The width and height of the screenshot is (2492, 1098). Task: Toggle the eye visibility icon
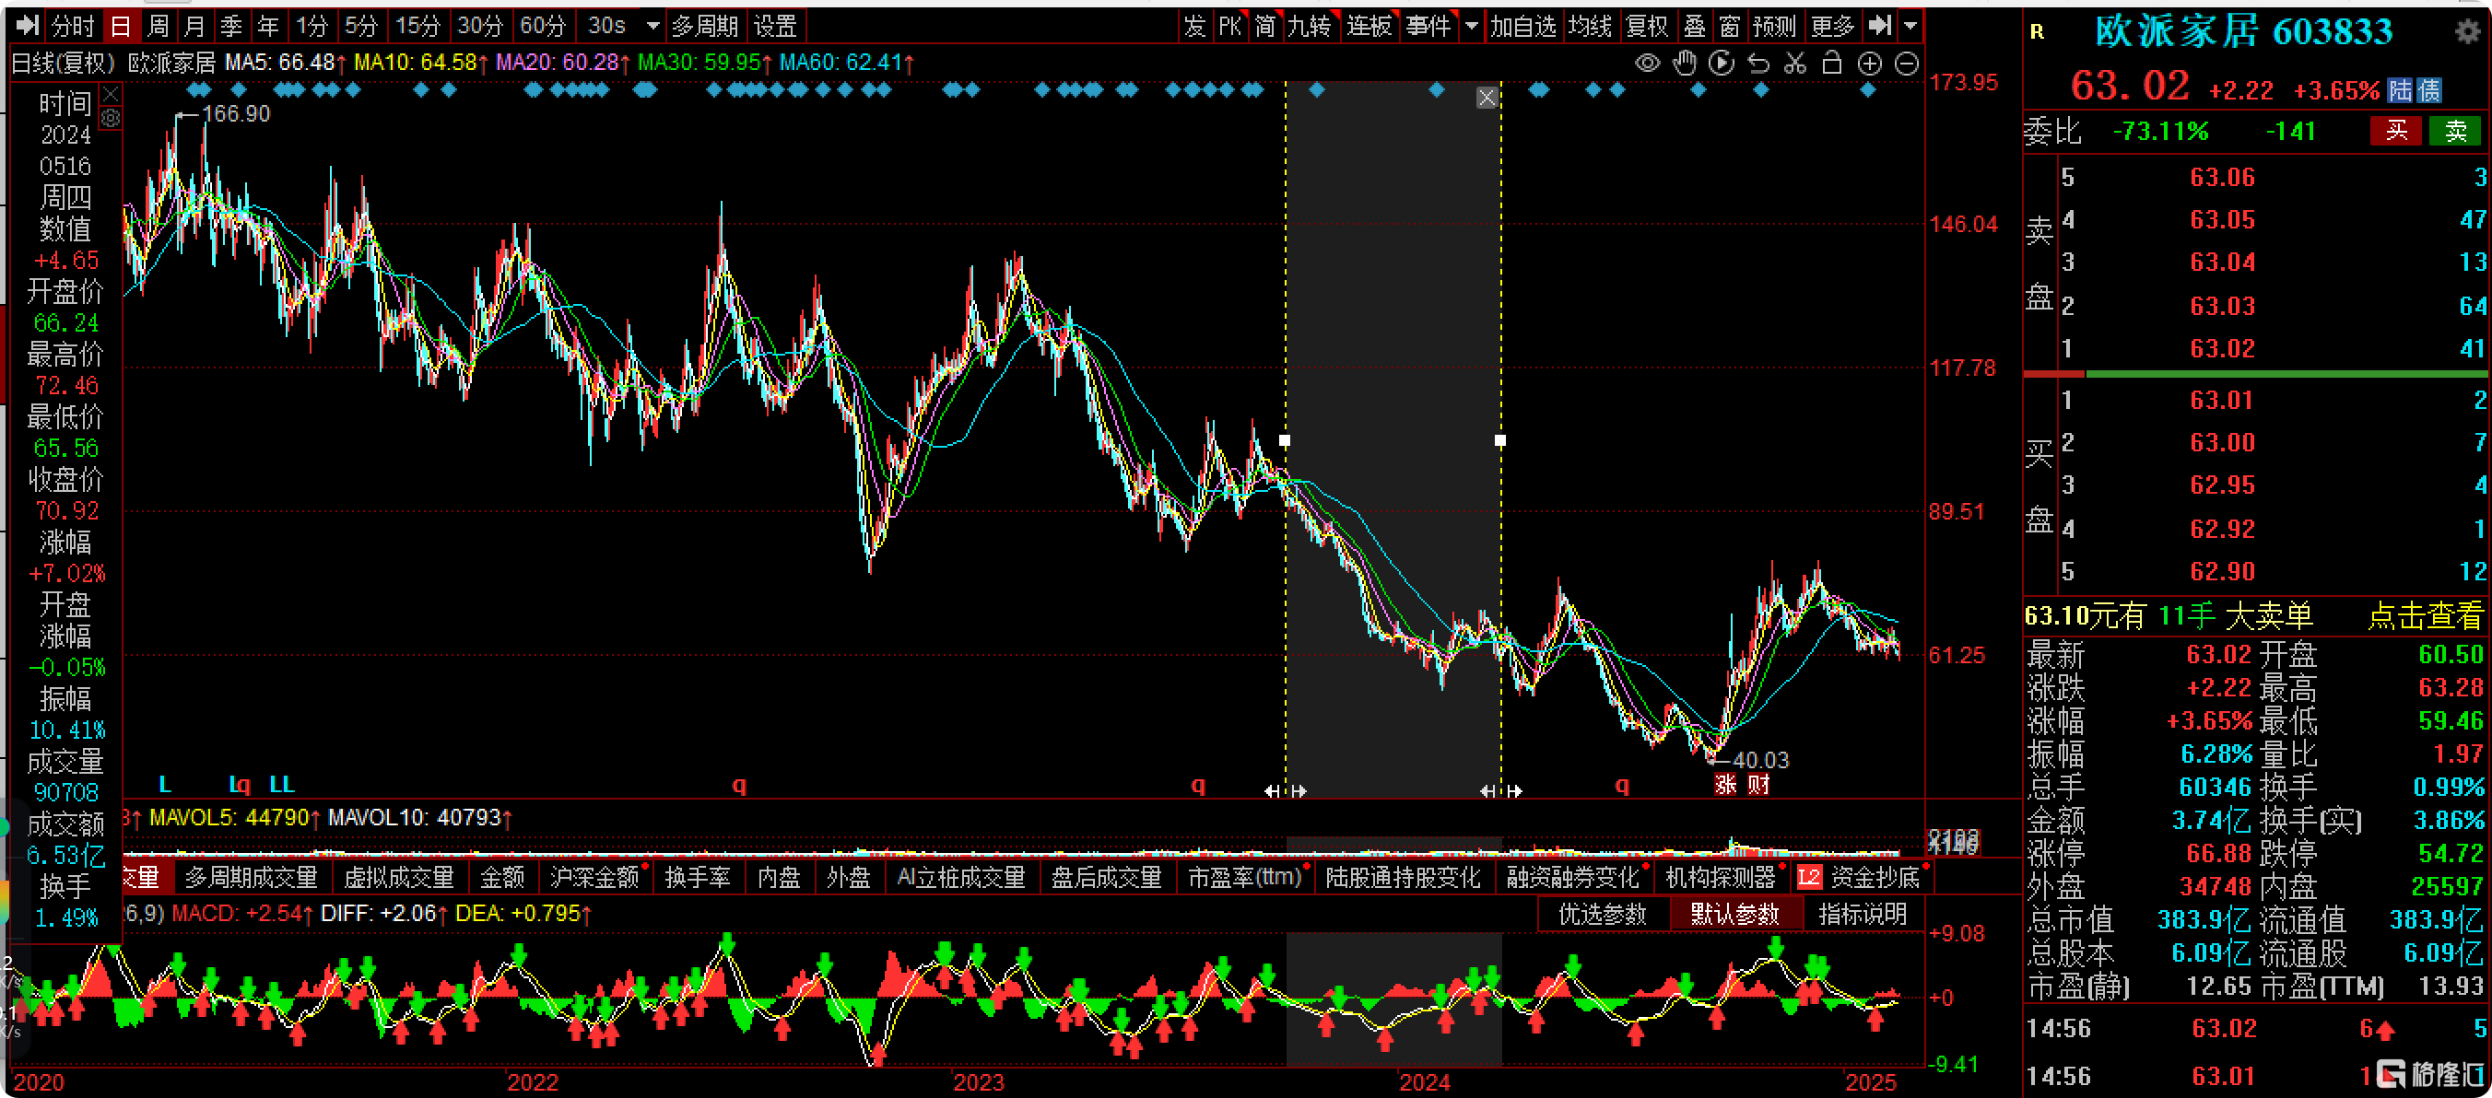[x=1648, y=64]
